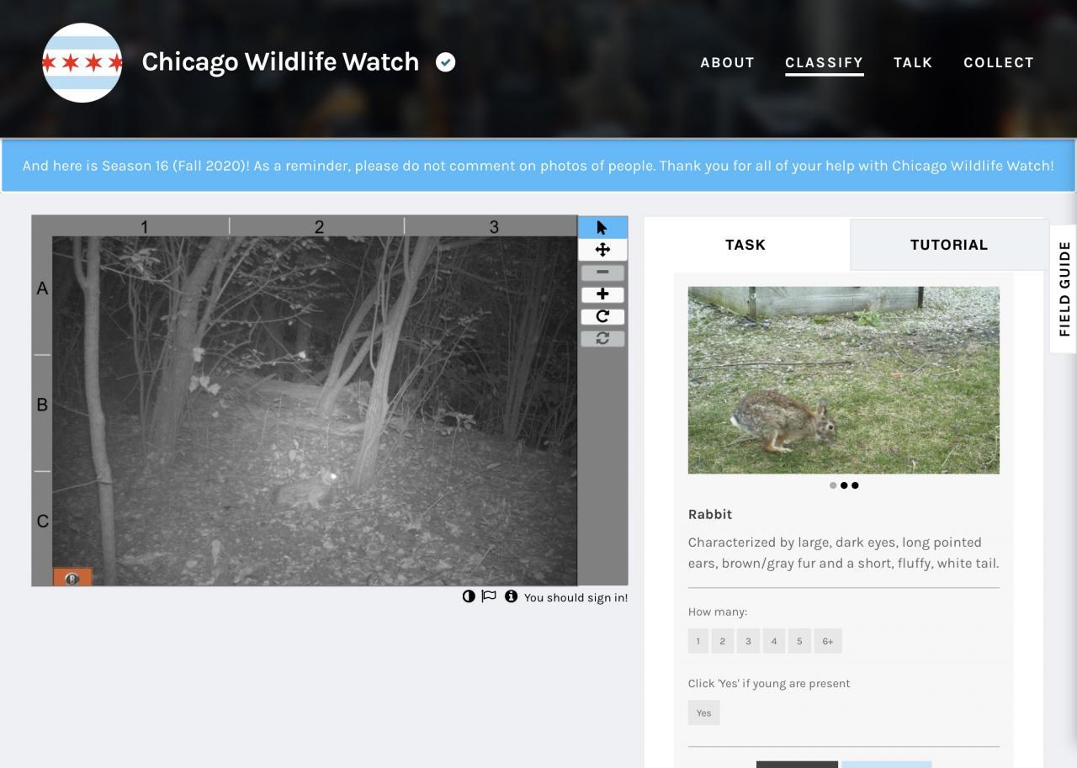Open the Collect section

tap(999, 62)
